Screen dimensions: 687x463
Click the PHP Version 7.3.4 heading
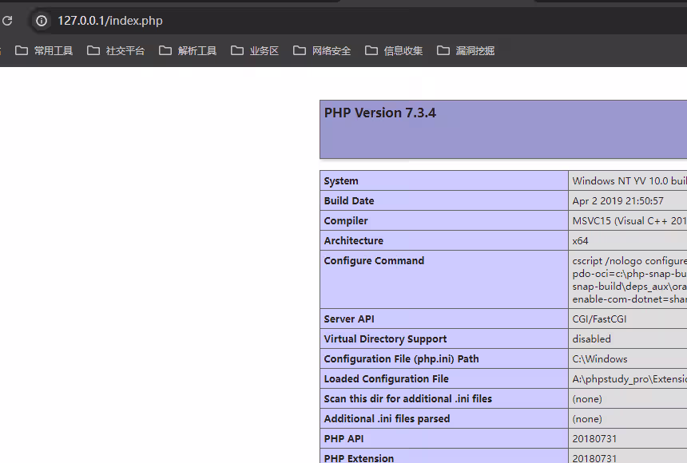point(380,113)
